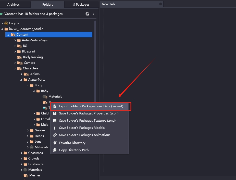
Task: Switch to the Archives tab
Action: [x=14, y=5]
